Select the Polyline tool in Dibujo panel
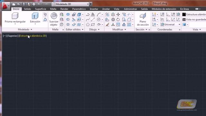Screen dimensions: 206x116 tap(88, 15)
